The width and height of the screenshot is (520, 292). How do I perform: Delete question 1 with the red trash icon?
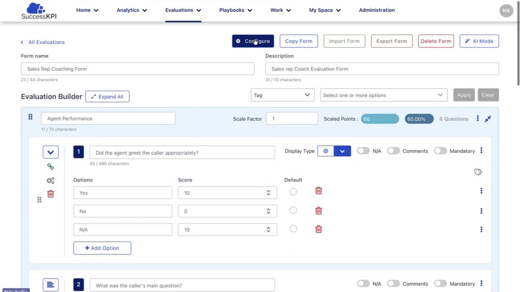(x=50, y=194)
